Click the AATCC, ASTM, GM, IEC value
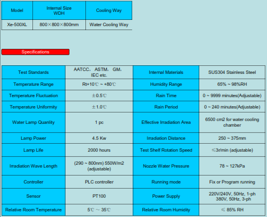This screenshot has width=267, height=217. pyautogui.click(x=99, y=72)
